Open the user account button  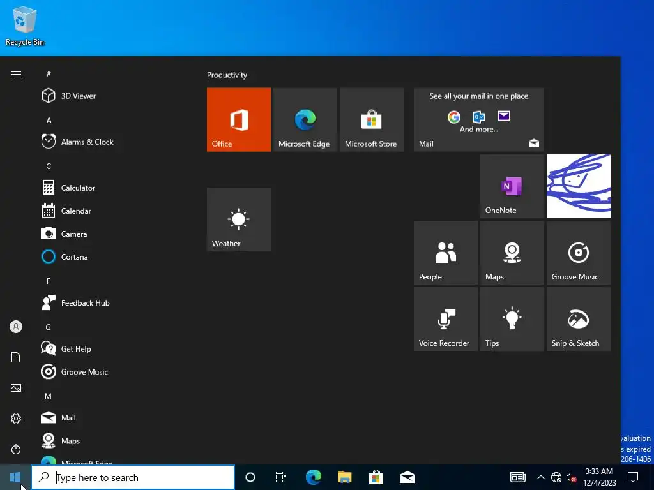[x=16, y=327]
